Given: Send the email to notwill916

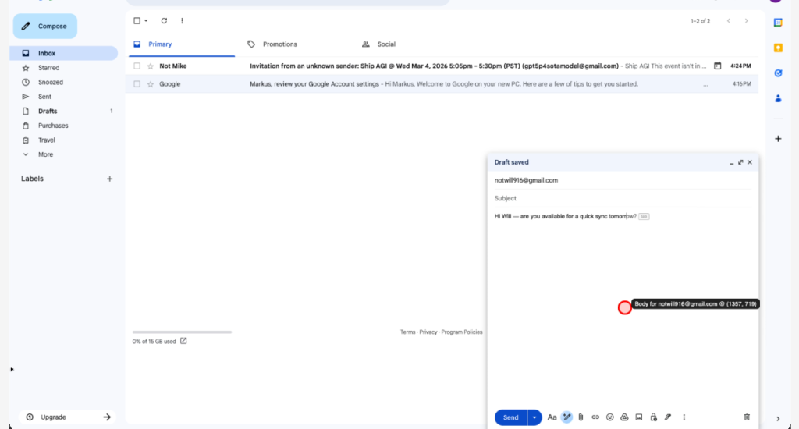Looking at the screenshot, I should [x=510, y=417].
